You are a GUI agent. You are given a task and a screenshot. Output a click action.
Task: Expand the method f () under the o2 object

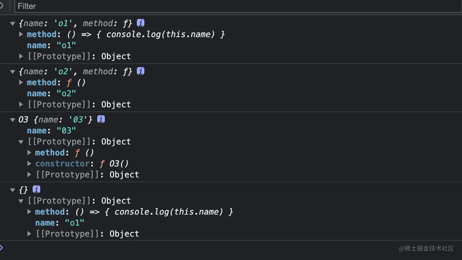(x=21, y=83)
